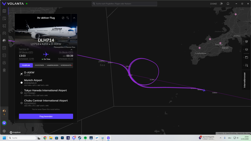Open the community people icon in sidebar
The image size is (251, 141).
(4, 63)
